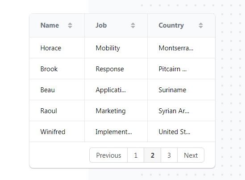Select the Syrian Ar... country cell

pos(181,111)
